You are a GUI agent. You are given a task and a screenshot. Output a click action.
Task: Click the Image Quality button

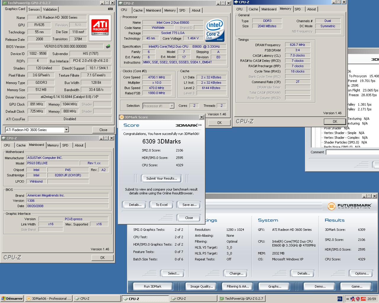pyautogui.click(x=201, y=286)
